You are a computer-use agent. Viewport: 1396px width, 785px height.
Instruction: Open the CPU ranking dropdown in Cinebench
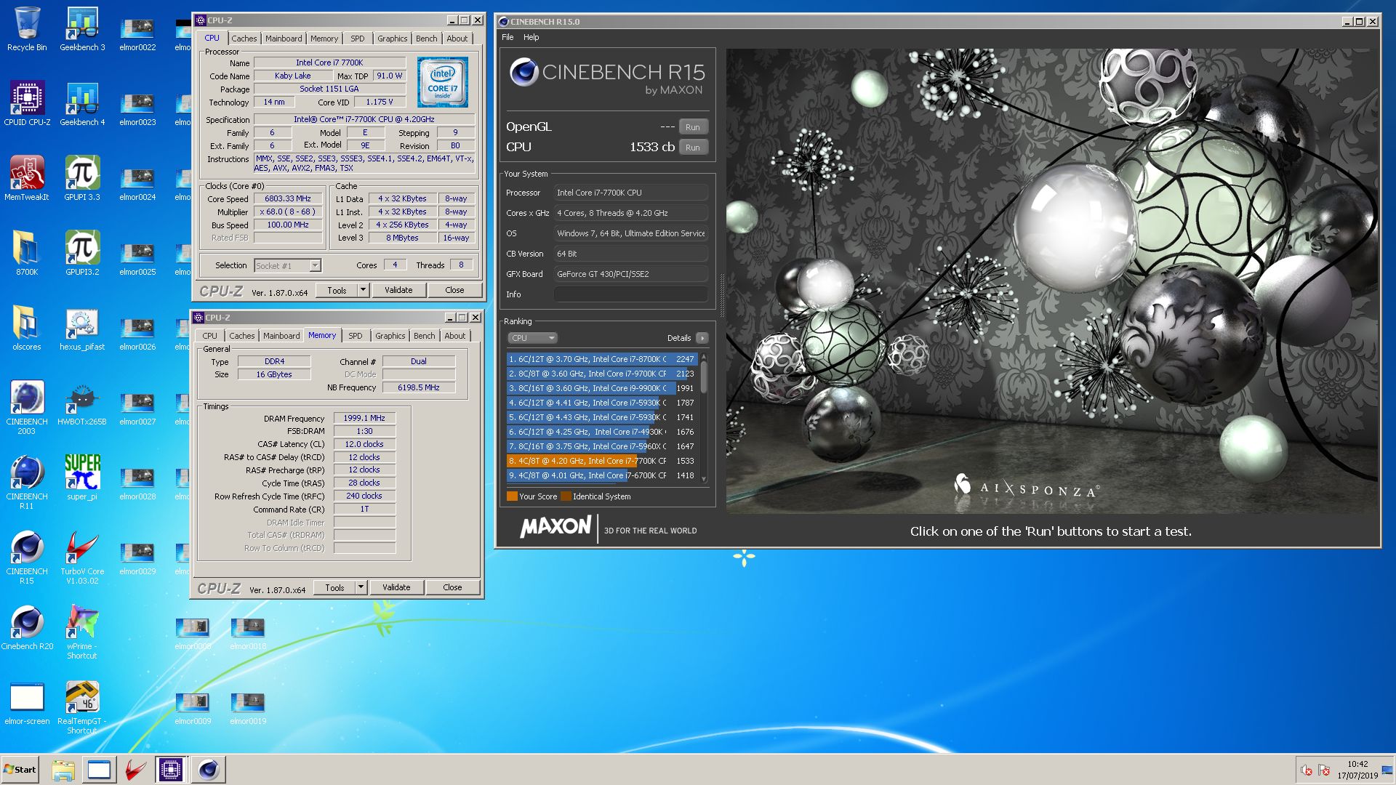click(x=532, y=338)
